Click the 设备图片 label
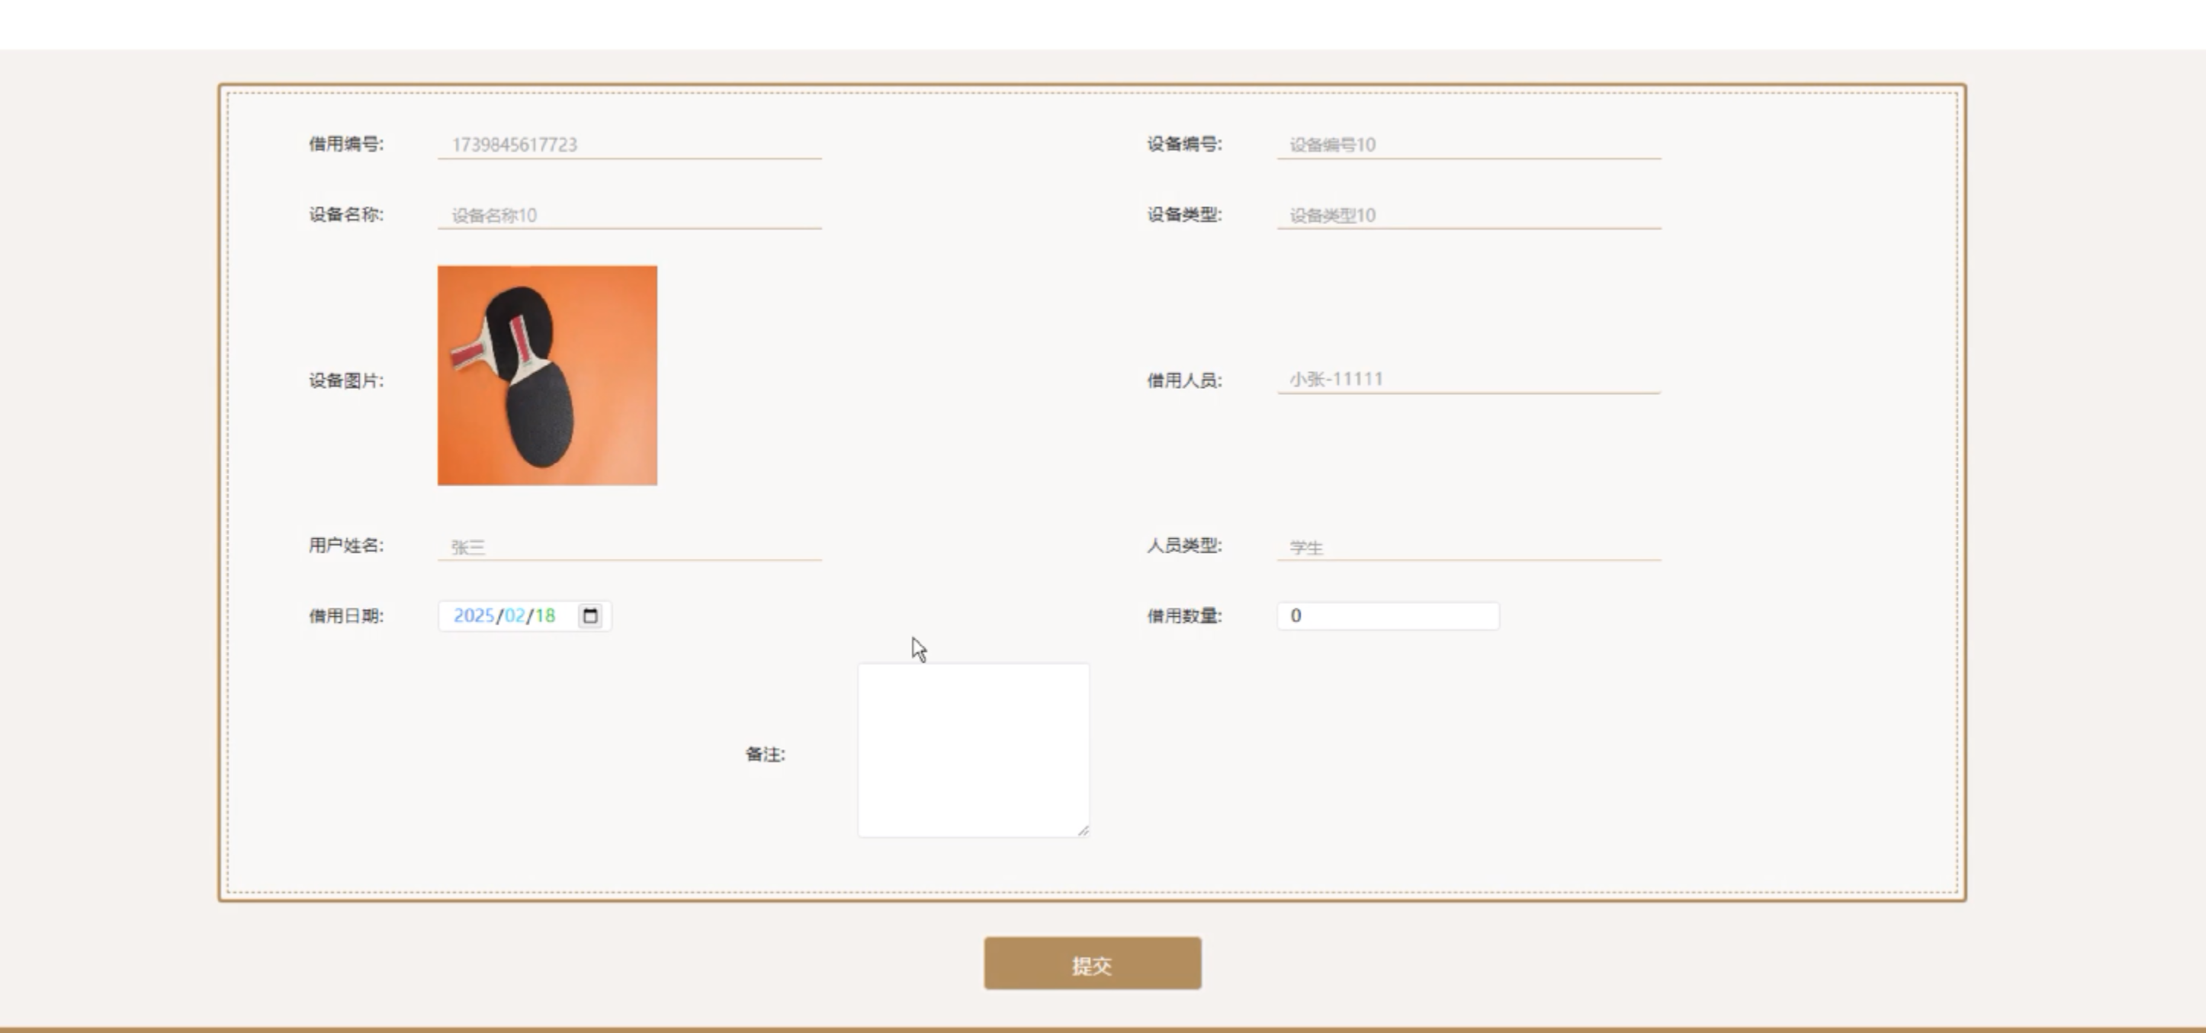Image resolution: width=2206 pixels, height=1033 pixels. 346,380
